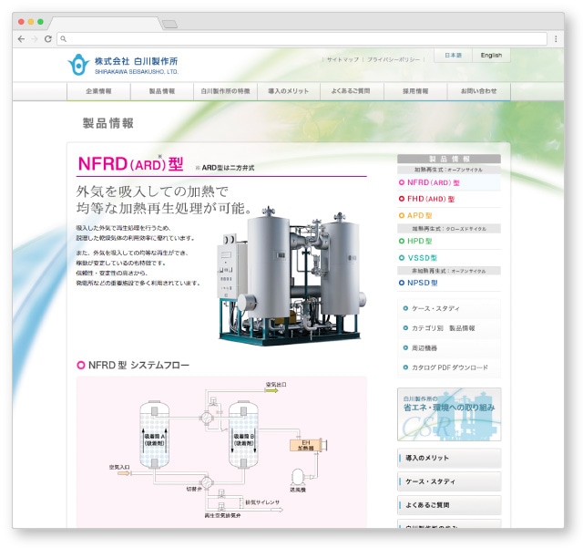Select NPSD 型 in sidebar
The height and width of the screenshot is (548, 583).
(449, 283)
